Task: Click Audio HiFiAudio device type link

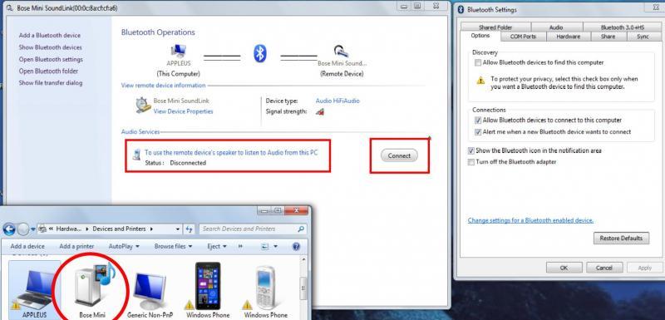Action: [x=337, y=101]
